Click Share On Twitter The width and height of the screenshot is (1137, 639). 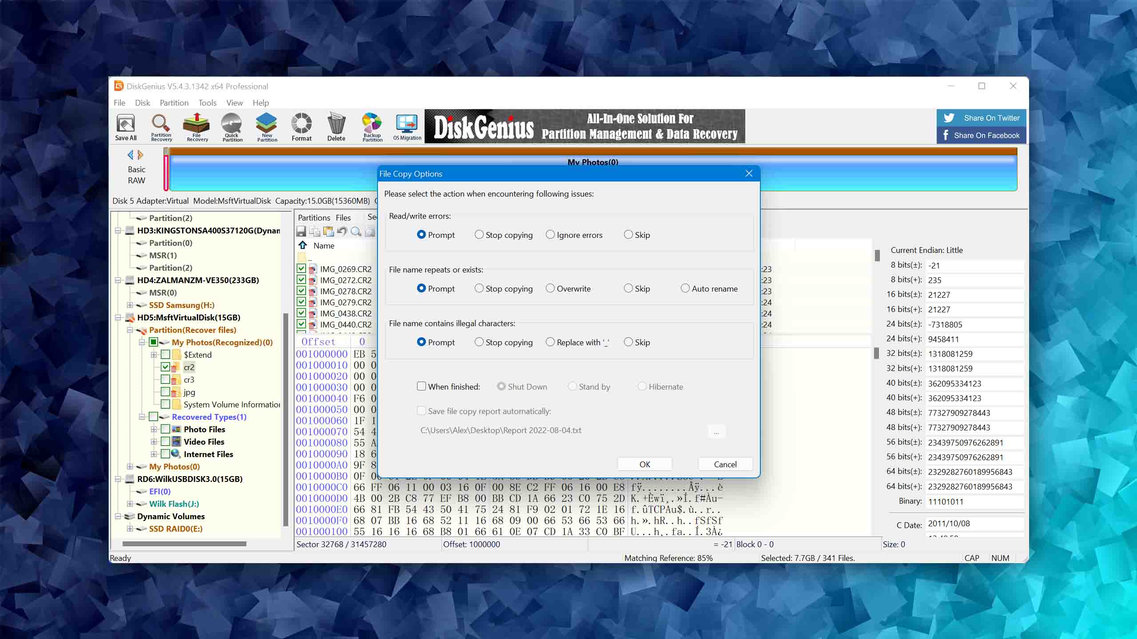click(x=981, y=118)
